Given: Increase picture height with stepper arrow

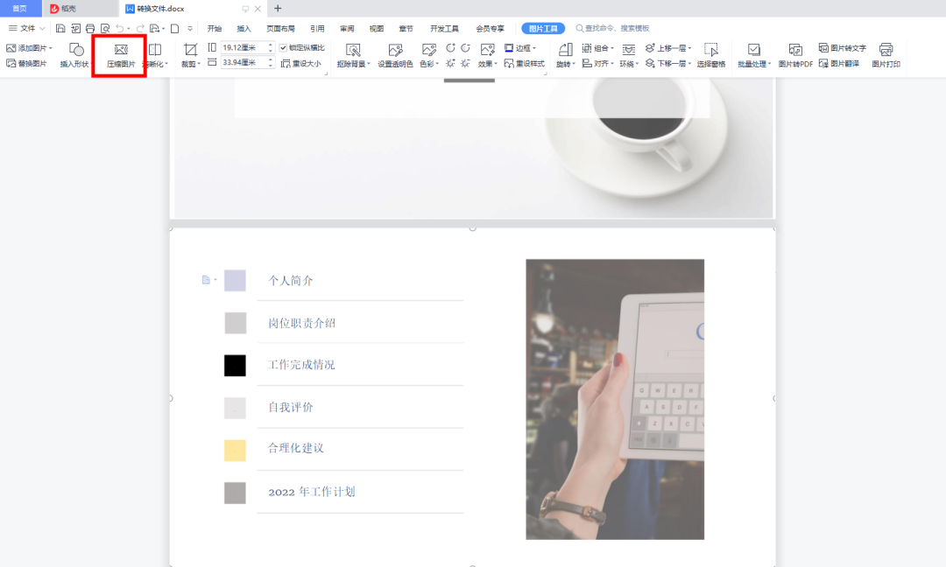Looking at the screenshot, I should (271, 45).
